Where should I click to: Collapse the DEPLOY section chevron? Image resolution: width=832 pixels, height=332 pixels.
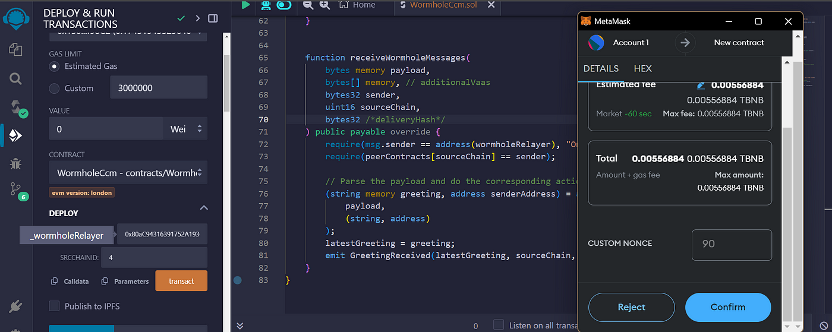pos(204,208)
